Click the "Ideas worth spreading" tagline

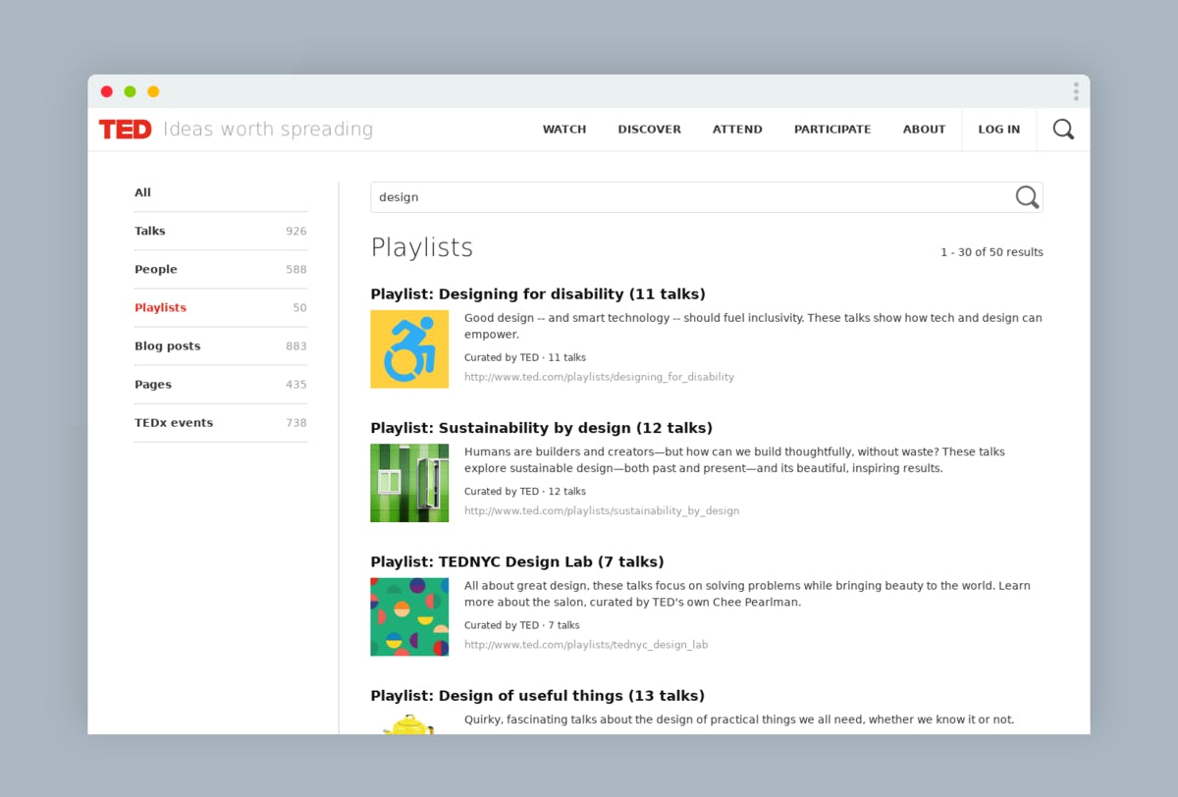coord(268,130)
